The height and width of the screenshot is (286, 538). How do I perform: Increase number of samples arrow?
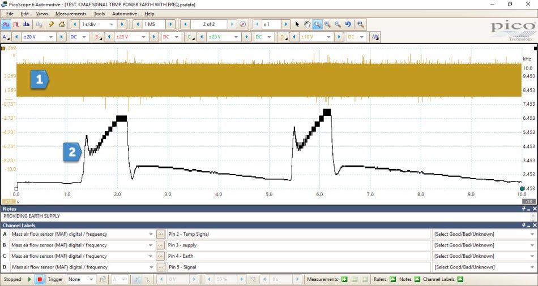pyautogui.click(x=170, y=24)
